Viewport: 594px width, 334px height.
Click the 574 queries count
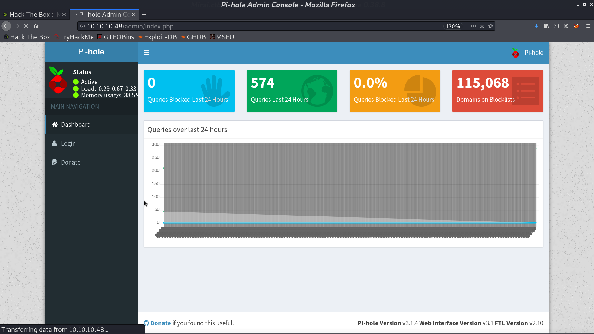[x=263, y=83]
